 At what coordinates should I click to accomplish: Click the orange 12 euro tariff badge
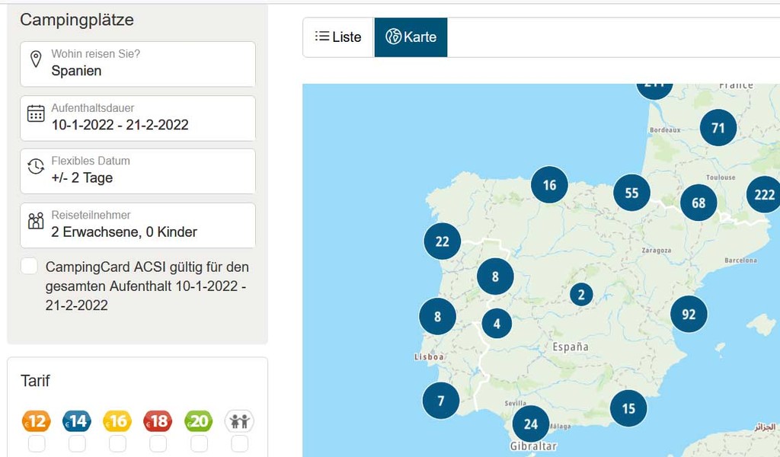(37, 421)
